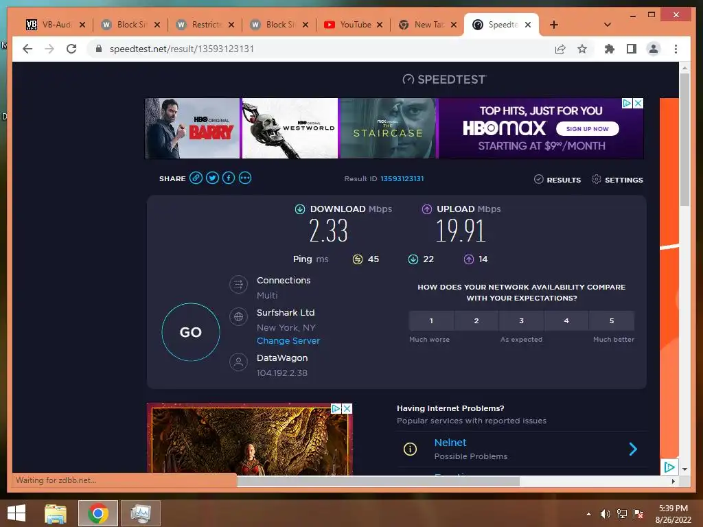
Task: Close the HBO Max banner ad
Action: (638, 104)
